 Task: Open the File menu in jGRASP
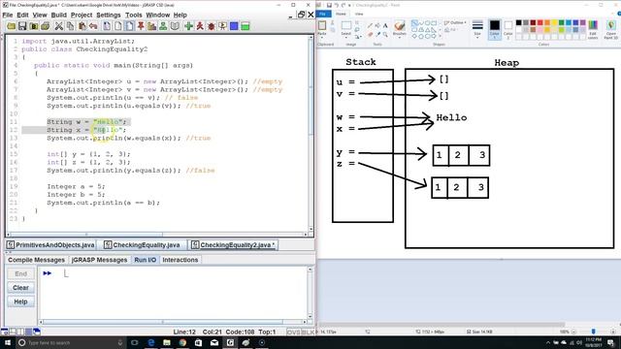tap(8, 16)
